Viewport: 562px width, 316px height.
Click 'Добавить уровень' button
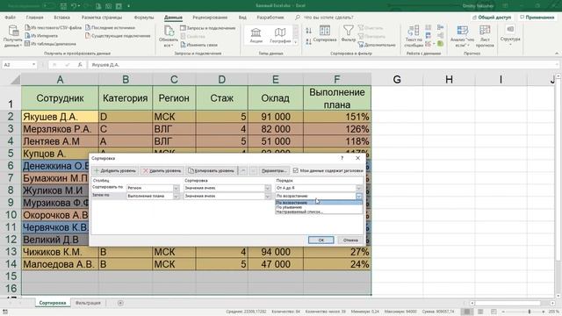115,170
